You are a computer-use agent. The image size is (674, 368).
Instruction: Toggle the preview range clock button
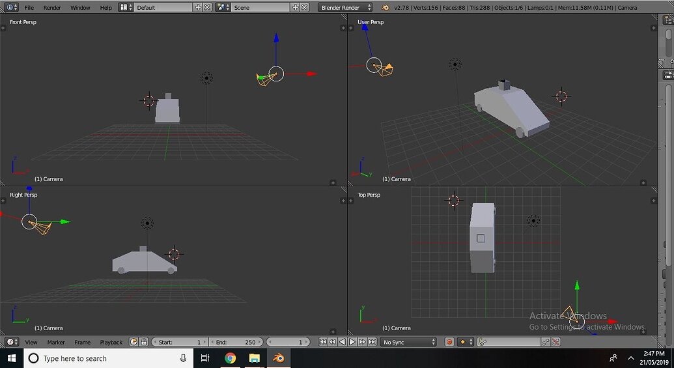click(x=133, y=342)
